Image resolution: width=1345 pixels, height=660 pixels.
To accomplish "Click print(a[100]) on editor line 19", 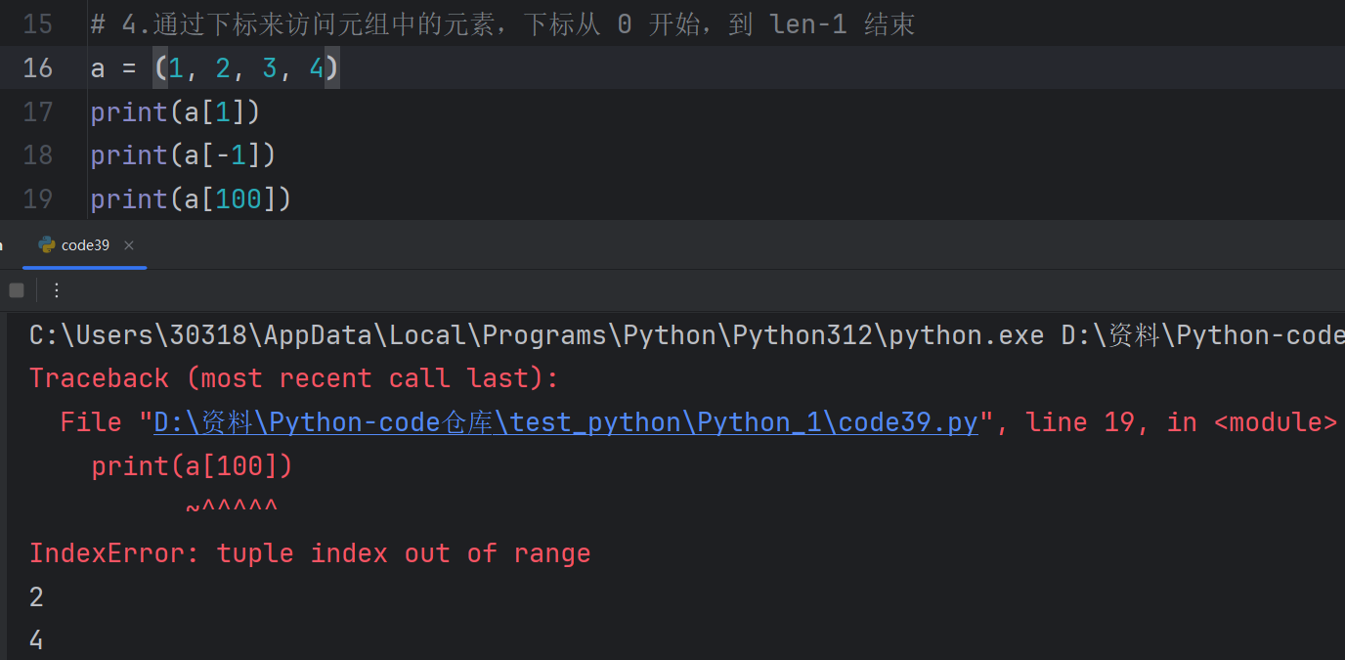I will [191, 199].
